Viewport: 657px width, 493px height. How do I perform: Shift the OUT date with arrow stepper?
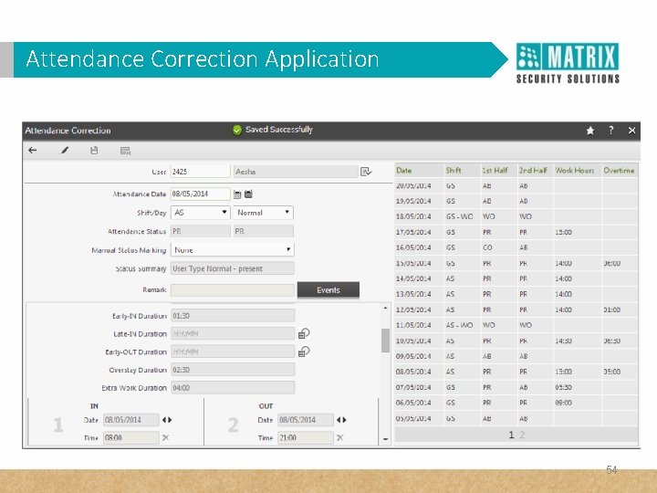coord(341,420)
